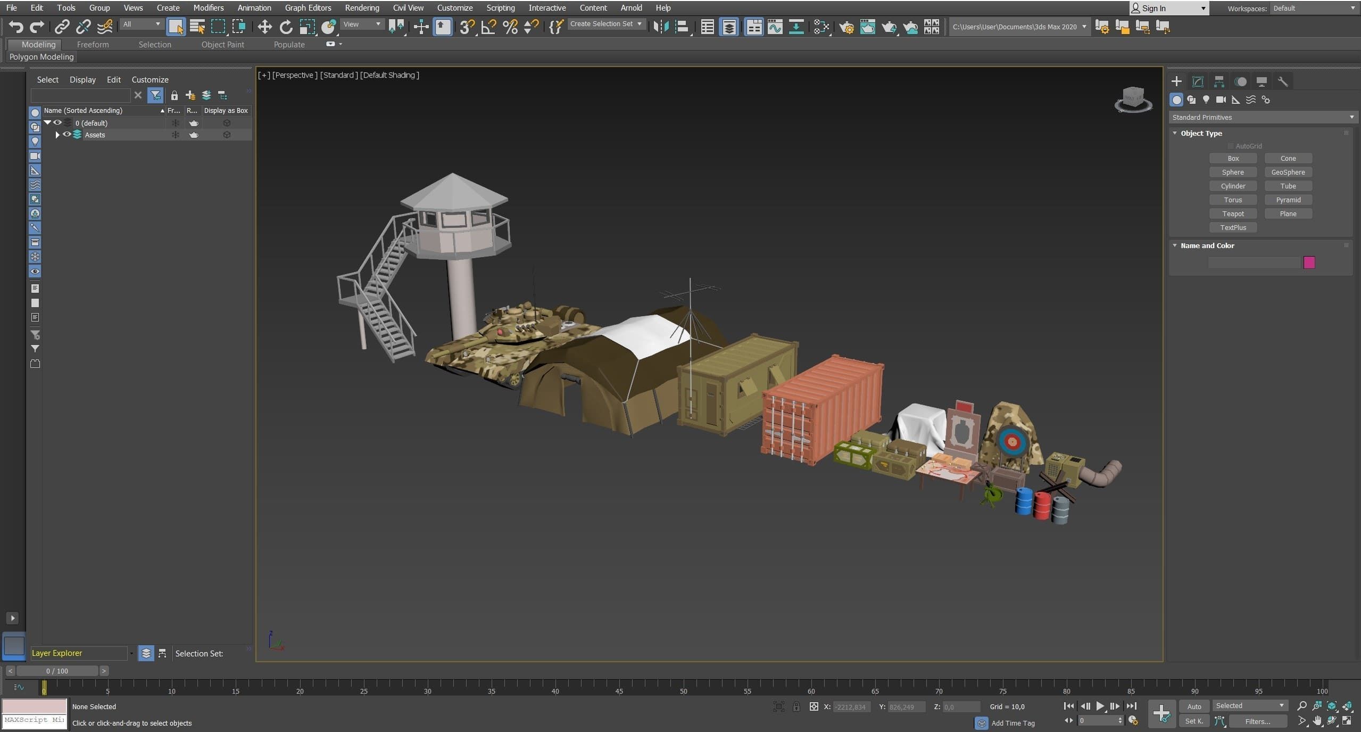Toggle visibility eye of Assets layer
1361x732 pixels.
[x=67, y=135]
